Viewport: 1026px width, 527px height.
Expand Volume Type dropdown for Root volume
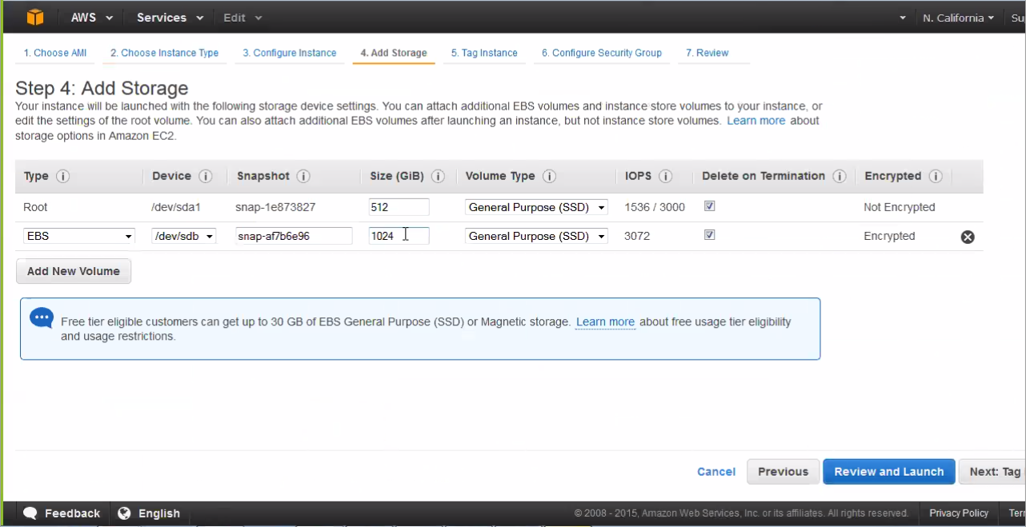coord(536,208)
